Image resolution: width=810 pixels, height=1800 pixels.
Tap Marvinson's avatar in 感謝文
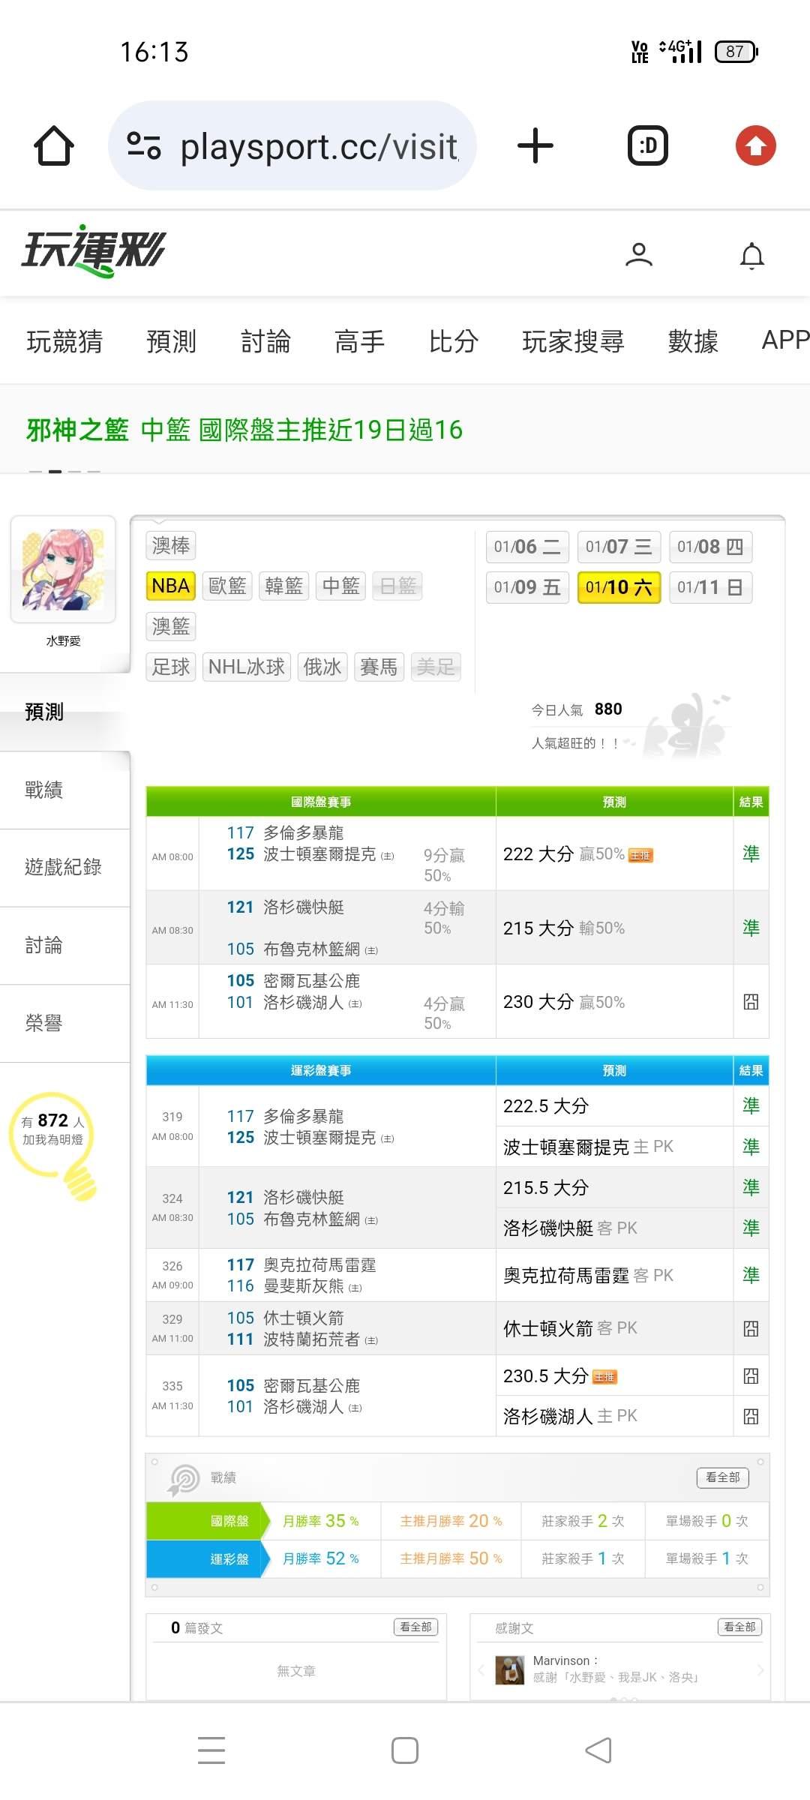[510, 1669]
